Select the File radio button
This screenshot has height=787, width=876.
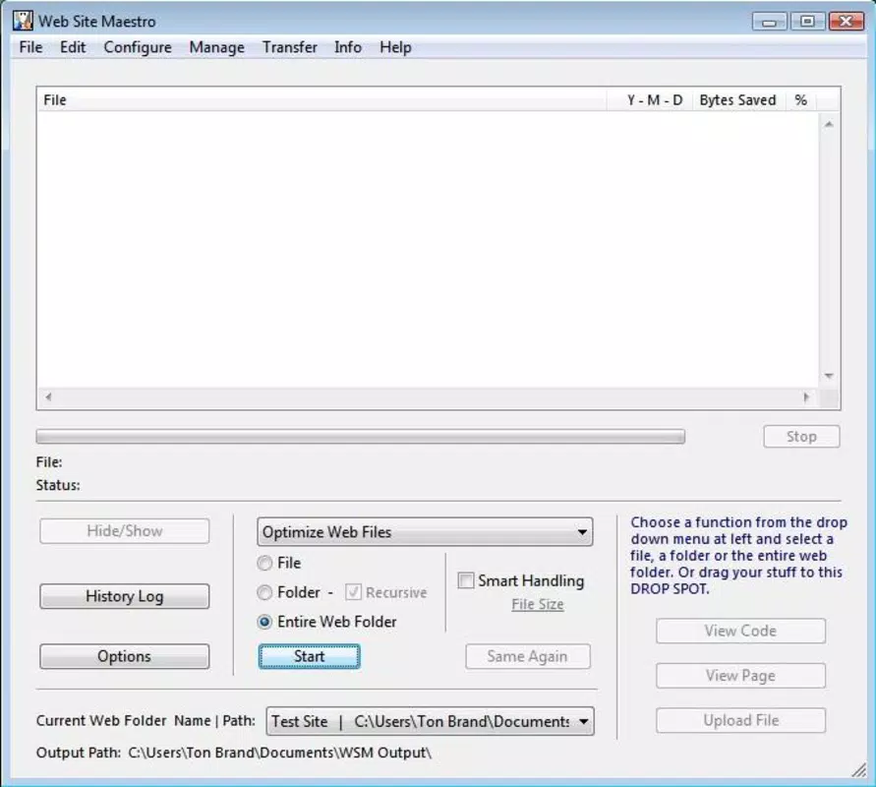(x=264, y=563)
